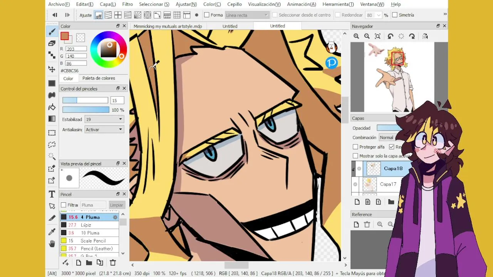This screenshot has width=493, height=277.
Task: Select the 10 Pluma brush
Action: tap(89, 233)
